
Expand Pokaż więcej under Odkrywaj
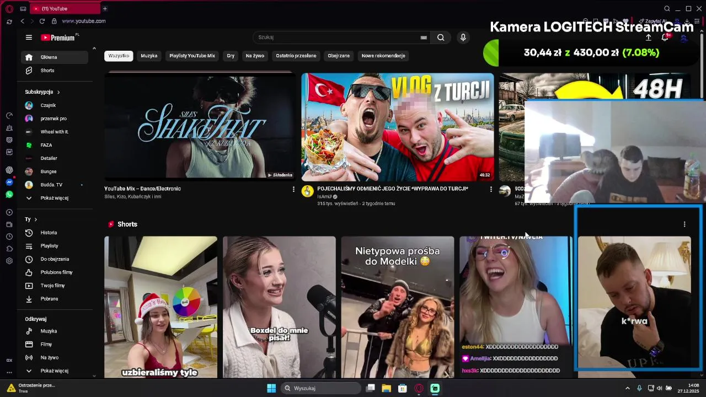pos(54,371)
